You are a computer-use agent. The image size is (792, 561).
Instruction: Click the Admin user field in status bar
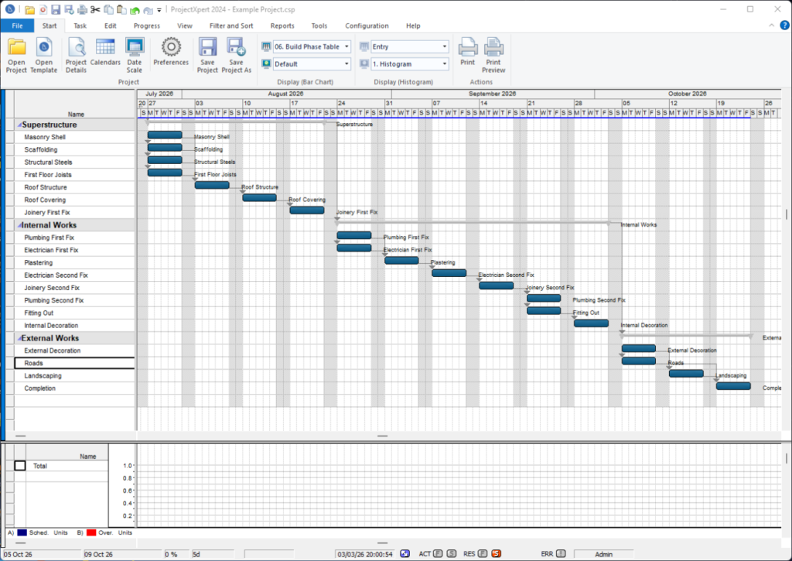(x=603, y=554)
